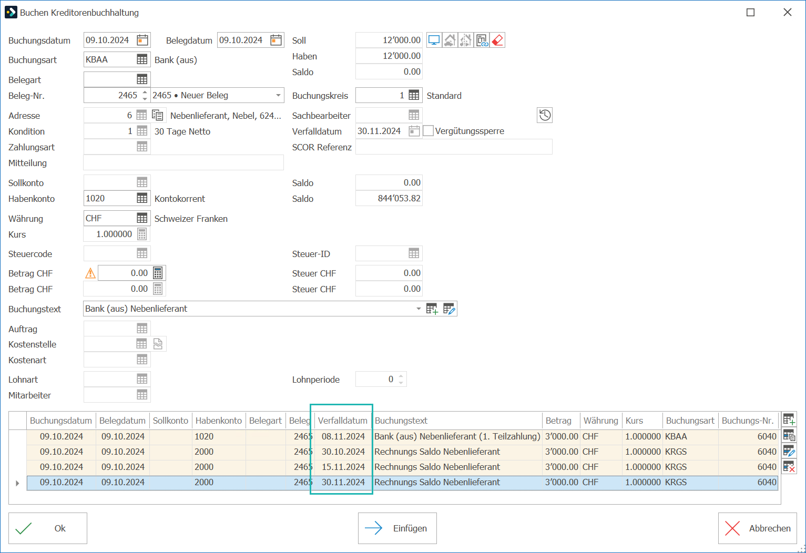Click the Abbrechen button

click(x=758, y=528)
